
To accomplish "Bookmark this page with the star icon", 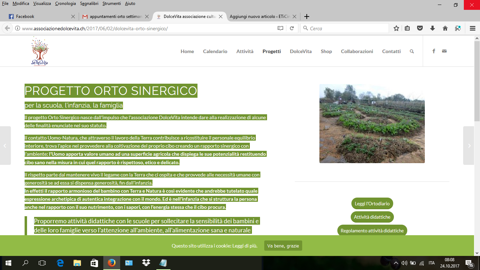I will (x=396, y=28).
